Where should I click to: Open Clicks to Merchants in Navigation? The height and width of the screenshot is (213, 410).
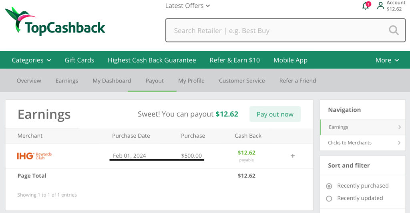coord(362,143)
